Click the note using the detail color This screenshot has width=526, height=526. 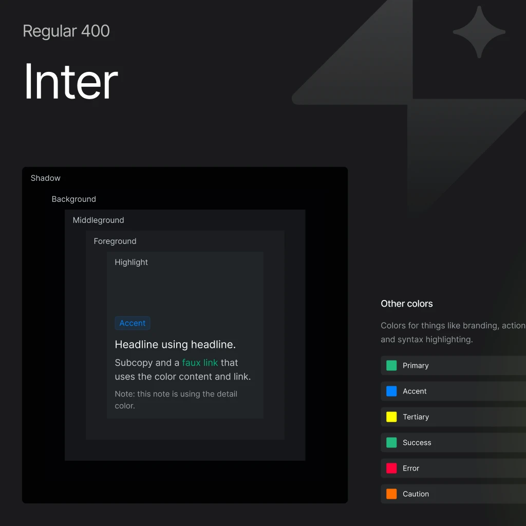point(176,400)
